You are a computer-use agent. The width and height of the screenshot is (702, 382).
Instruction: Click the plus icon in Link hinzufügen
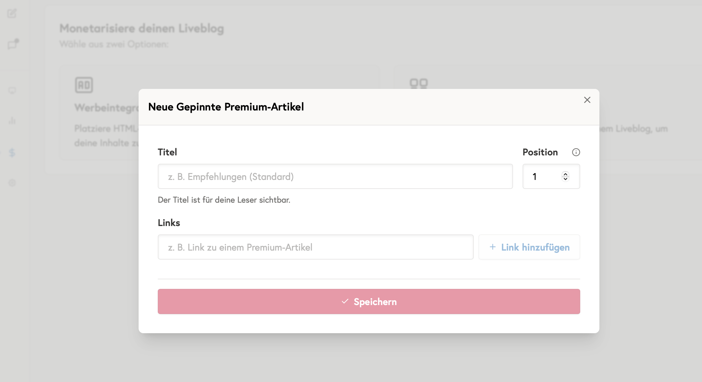click(x=493, y=247)
